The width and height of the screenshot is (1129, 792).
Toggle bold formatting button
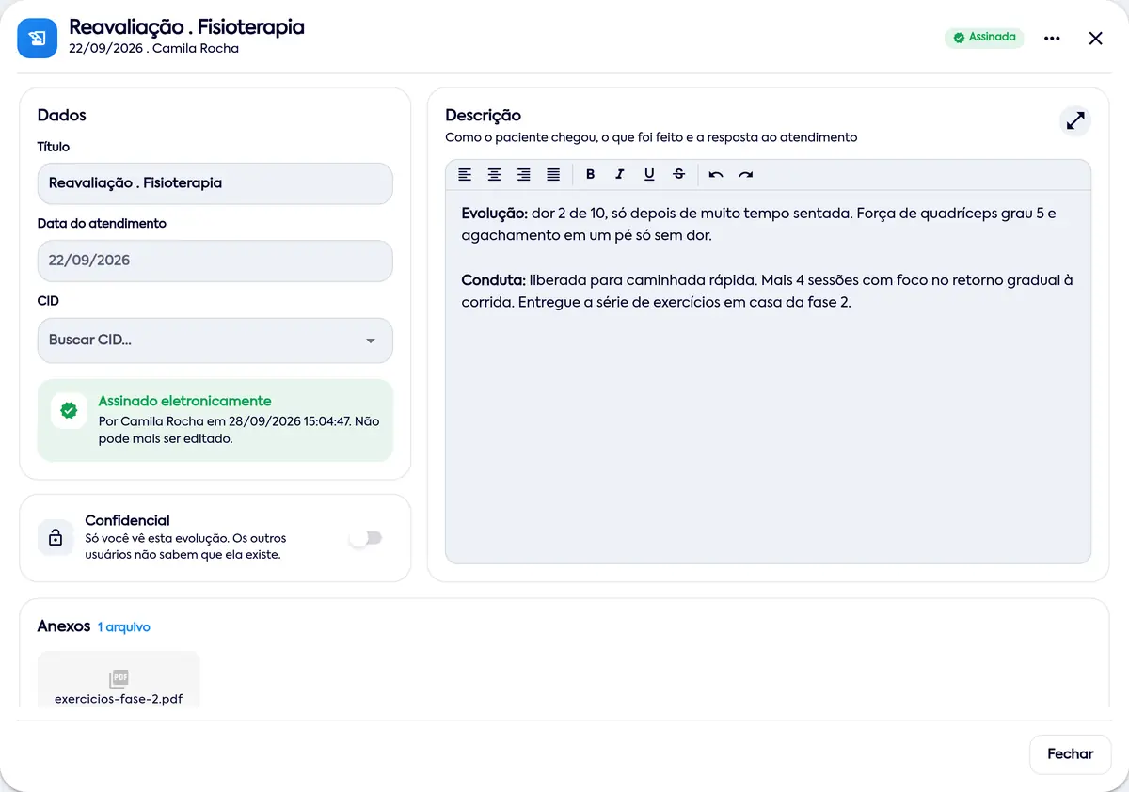coord(591,174)
